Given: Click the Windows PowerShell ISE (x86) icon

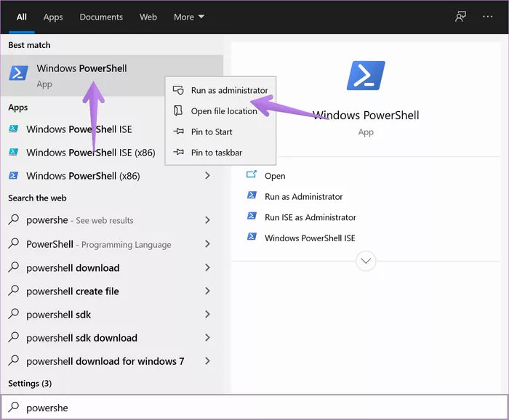Looking at the screenshot, I should (13, 152).
